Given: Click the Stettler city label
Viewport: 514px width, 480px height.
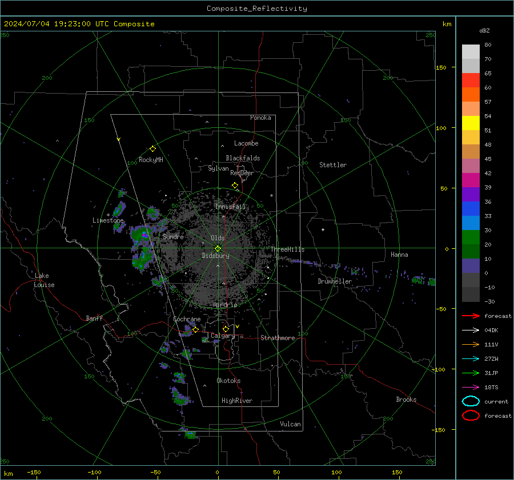Looking at the screenshot, I should [333, 165].
